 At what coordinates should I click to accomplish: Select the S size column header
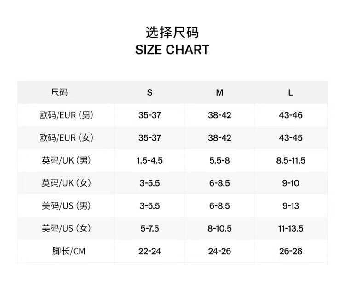(149, 92)
